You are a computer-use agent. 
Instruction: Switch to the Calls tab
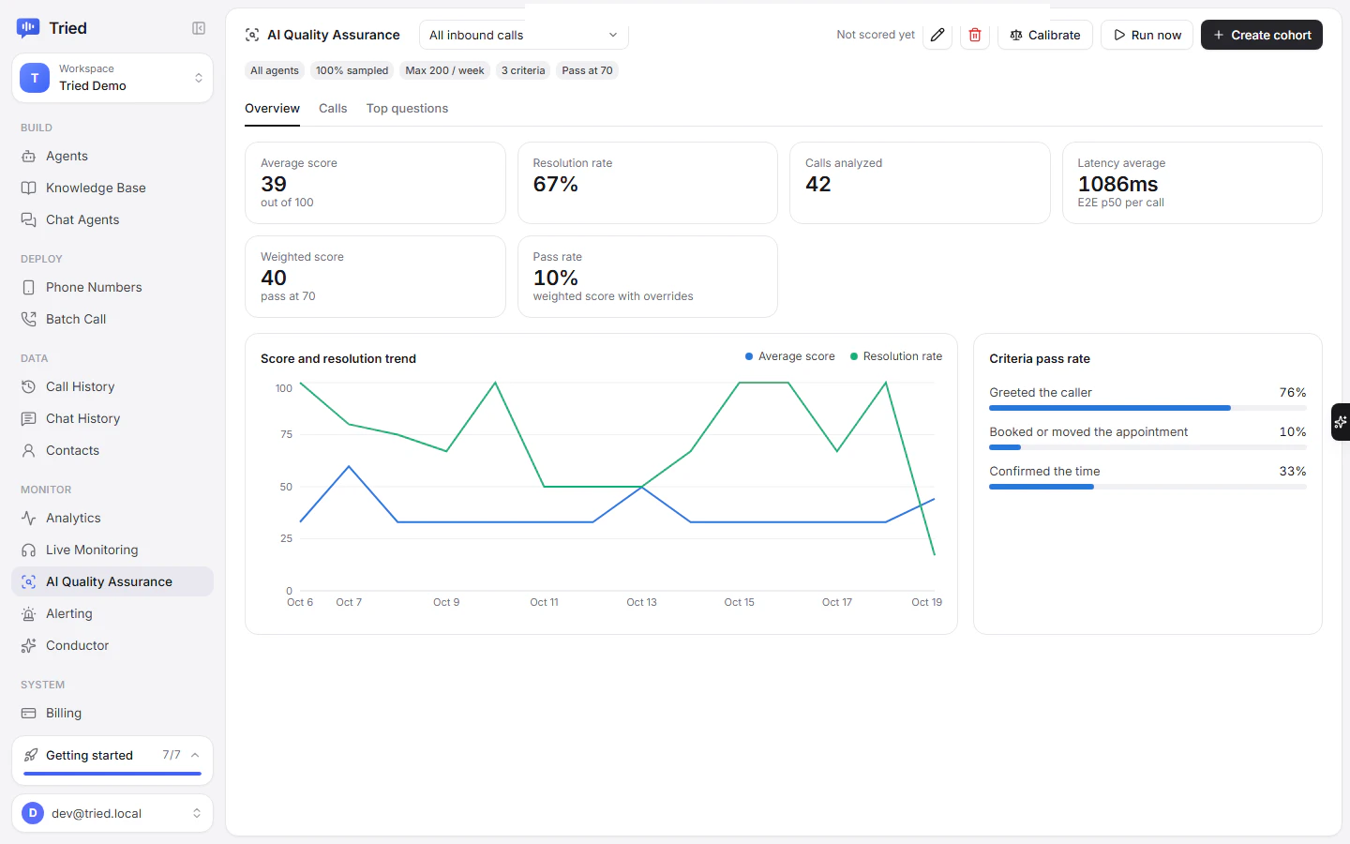(333, 109)
